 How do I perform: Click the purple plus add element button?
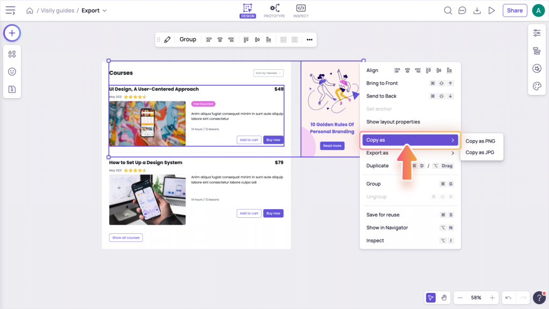12,33
